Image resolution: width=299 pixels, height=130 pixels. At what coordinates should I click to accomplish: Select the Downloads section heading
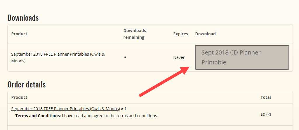point(23,18)
